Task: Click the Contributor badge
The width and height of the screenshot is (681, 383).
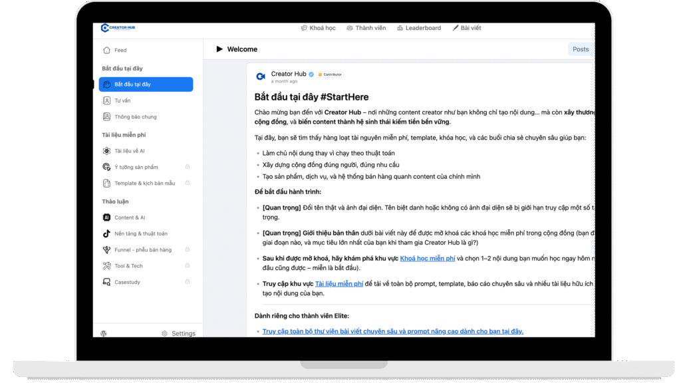Action: [x=330, y=74]
